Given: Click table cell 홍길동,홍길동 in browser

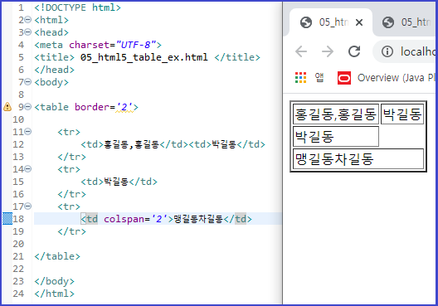Looking at the screenshot, I should point(336,114).
